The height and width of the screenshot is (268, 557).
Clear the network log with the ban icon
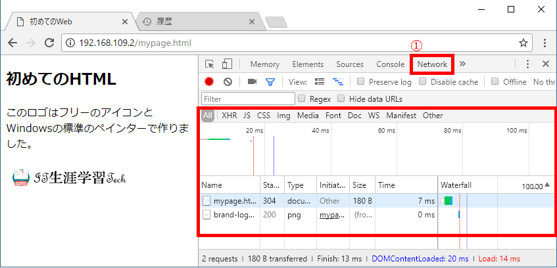(x=228, y=81)
